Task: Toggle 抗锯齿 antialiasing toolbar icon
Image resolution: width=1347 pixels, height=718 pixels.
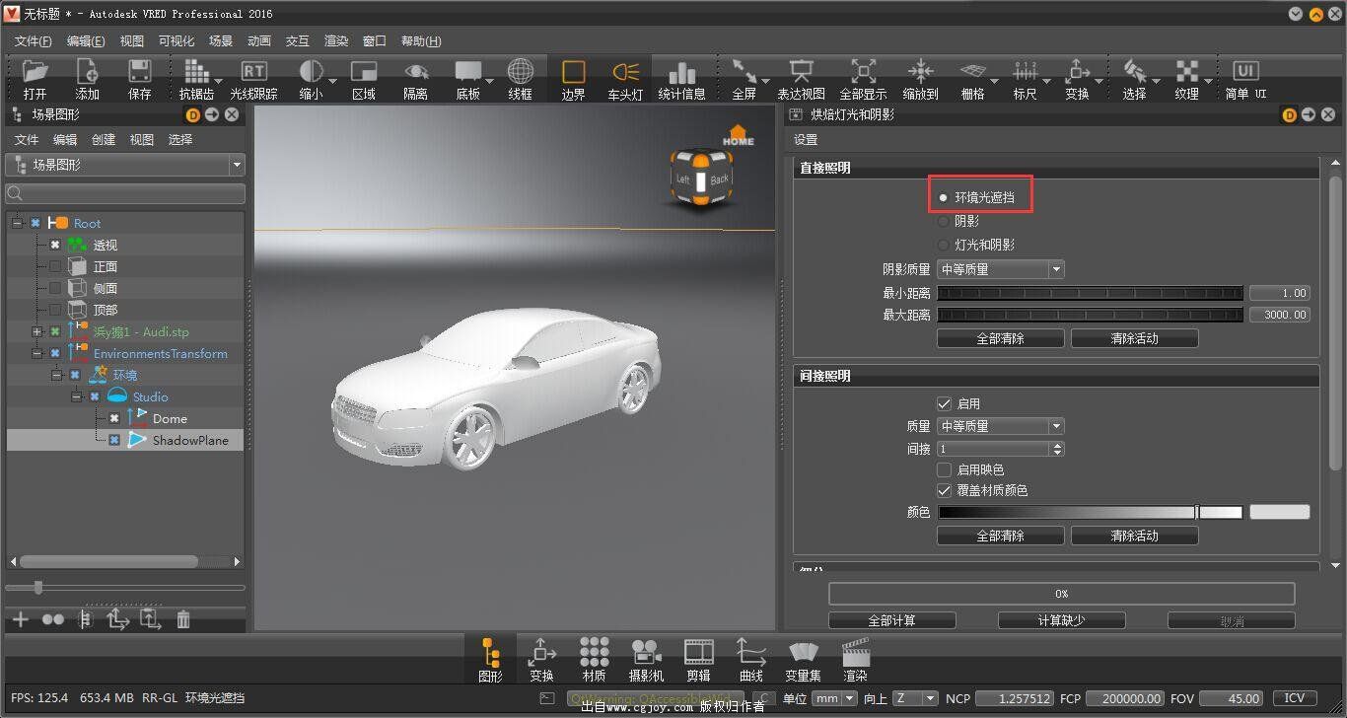Action: [x=196, y=72]
